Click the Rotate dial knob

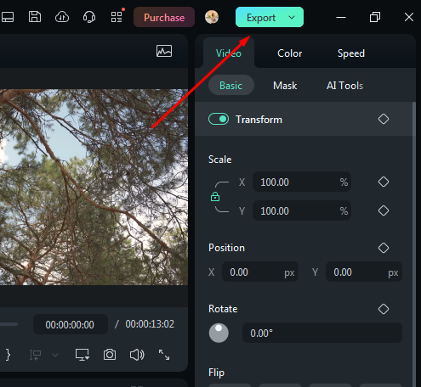(x=219, y=333)
